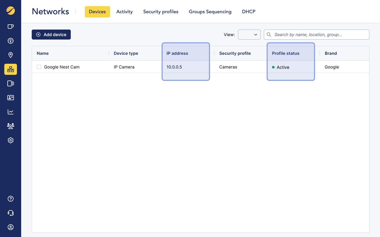Click the device search input field

pyautogui.click(x=319, y=34)
